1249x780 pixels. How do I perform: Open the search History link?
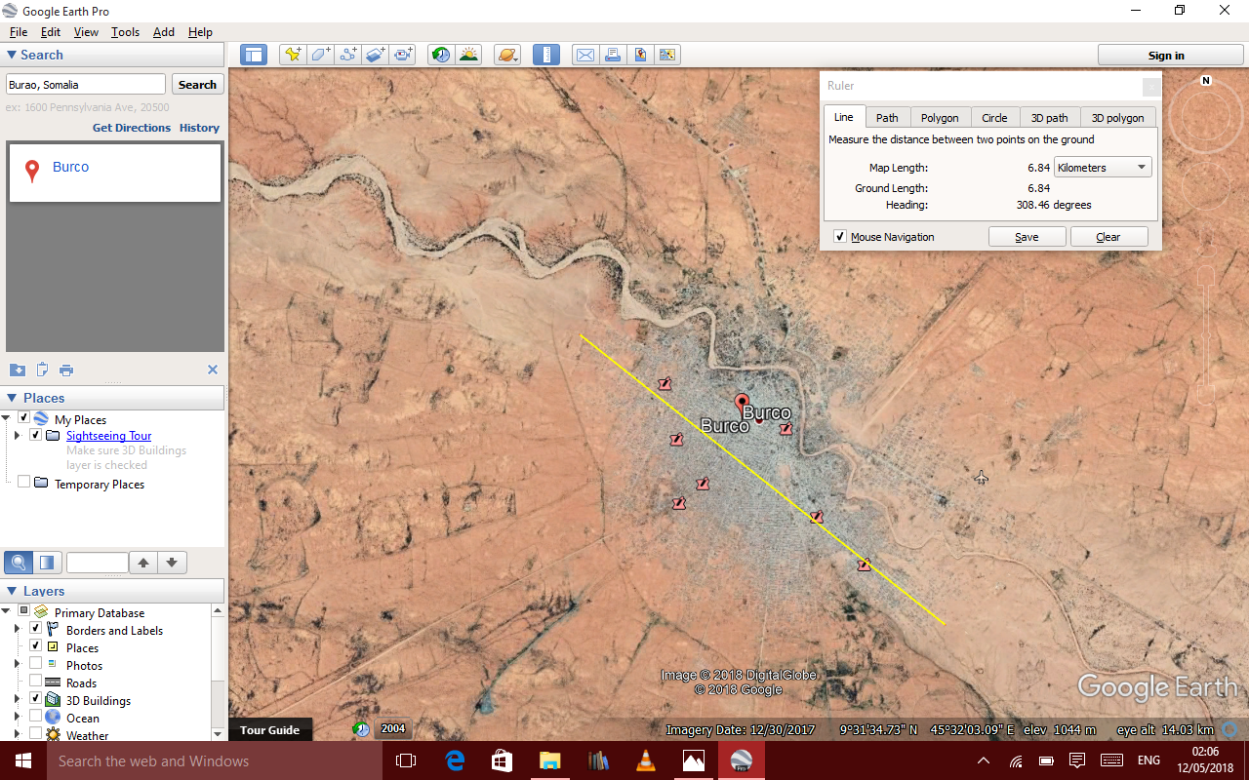(199, 128)
